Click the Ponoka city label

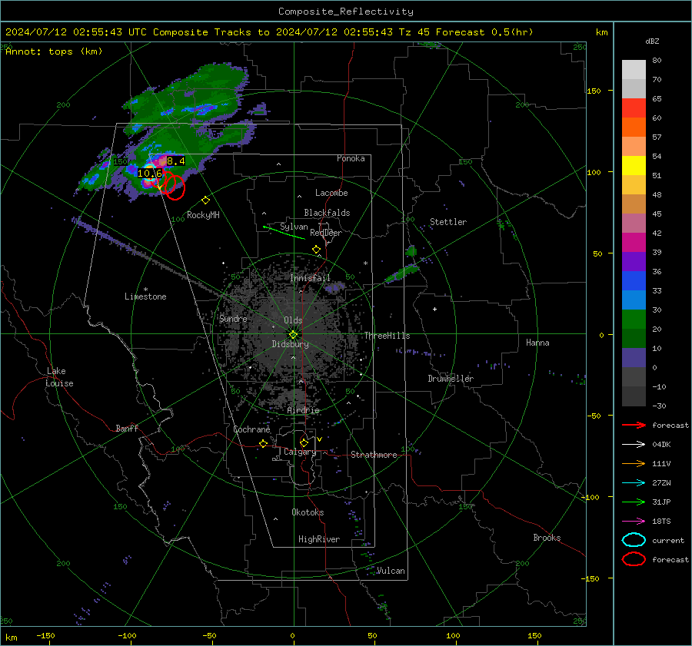351,158
